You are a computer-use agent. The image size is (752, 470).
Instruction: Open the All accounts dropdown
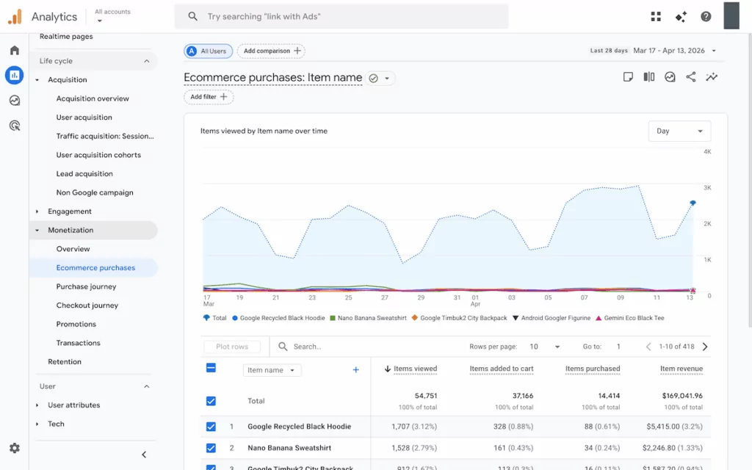(x=112, y=16)
